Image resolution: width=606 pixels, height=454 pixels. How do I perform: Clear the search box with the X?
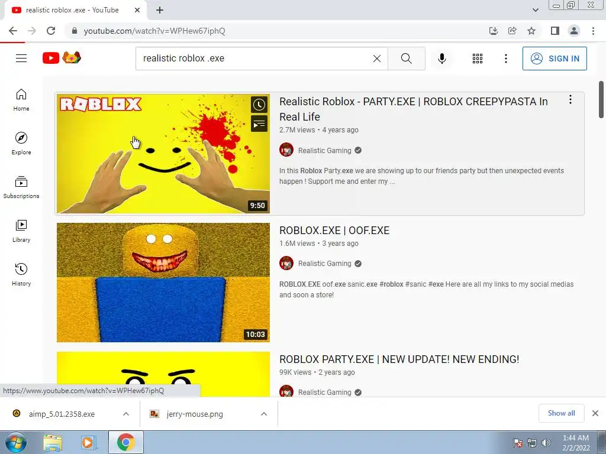click(x=377, y=59)
